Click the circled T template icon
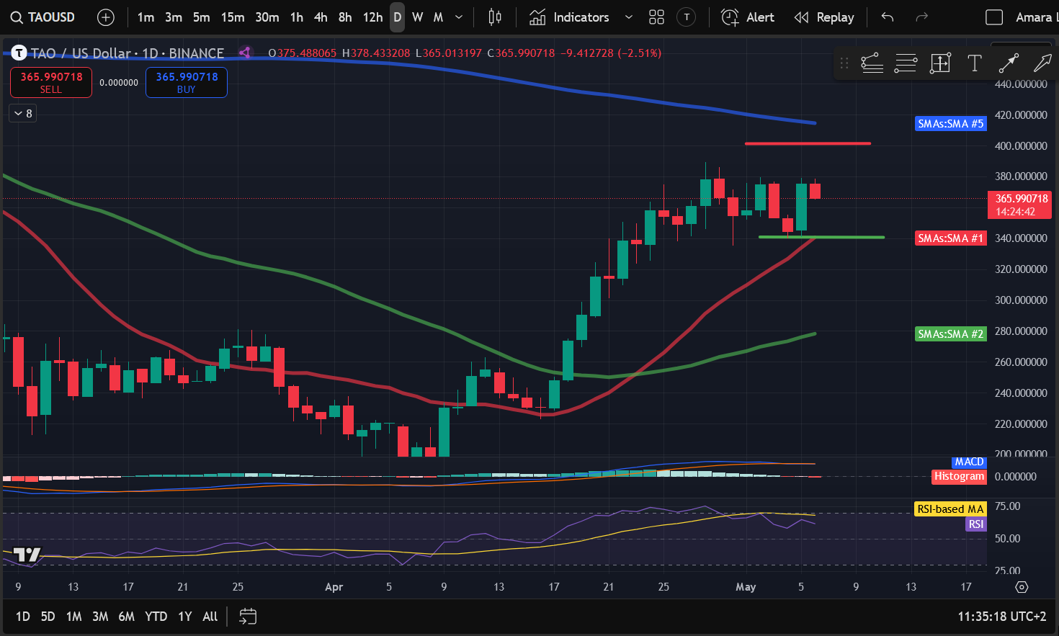The width and height of the screenshot is (1059, 636). tap(687, 17)
